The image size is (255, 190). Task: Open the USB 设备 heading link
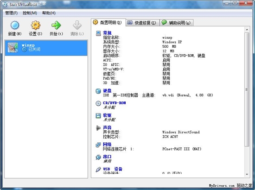[x=113, y=169]
